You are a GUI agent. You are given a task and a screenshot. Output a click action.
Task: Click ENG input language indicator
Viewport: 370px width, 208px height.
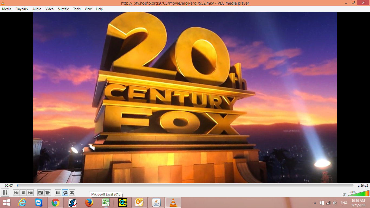coord(344,203)
